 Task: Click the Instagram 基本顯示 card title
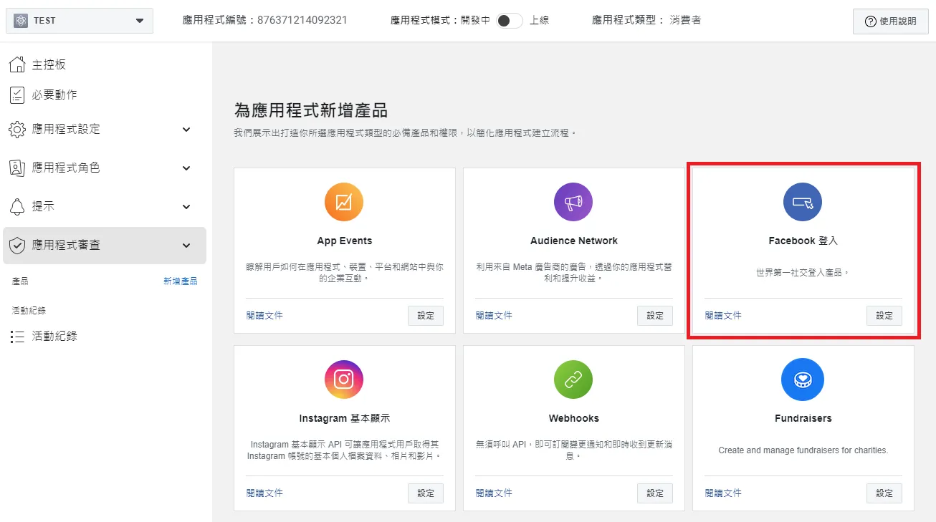pyautogui.click(x=345, y=418)
